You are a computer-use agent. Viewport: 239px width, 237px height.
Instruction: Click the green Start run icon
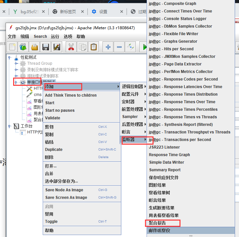click(144, 47)
